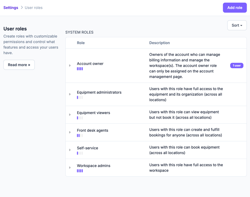Open the Sort dropdown

(x=237, y=25)
